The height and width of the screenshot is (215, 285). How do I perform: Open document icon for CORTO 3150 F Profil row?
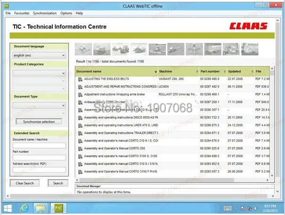click(80, 172)
